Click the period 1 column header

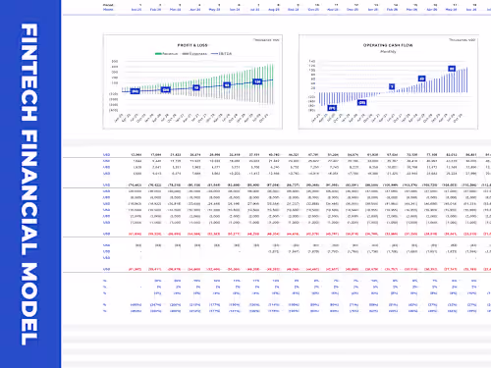[x=140, y=5]
